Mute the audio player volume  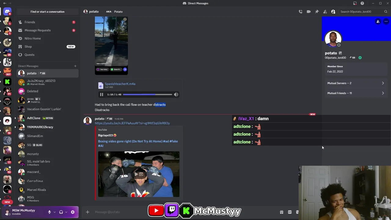(176, 95)
